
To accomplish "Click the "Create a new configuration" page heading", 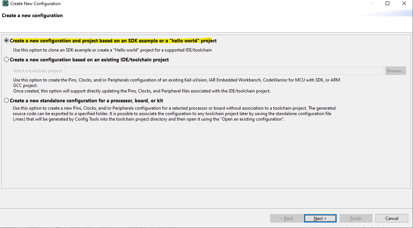I will [x=32, y=16].
